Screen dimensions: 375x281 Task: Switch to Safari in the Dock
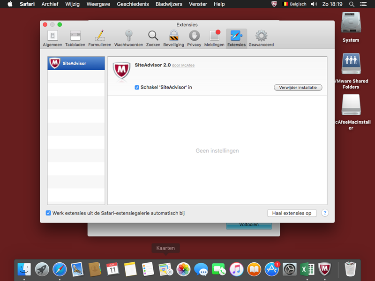point(60,269)
